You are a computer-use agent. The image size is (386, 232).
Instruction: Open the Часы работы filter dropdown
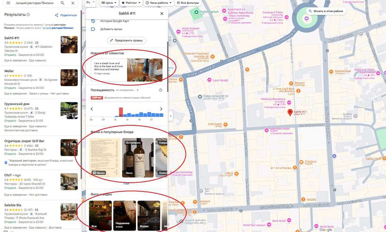pos(159,3)
